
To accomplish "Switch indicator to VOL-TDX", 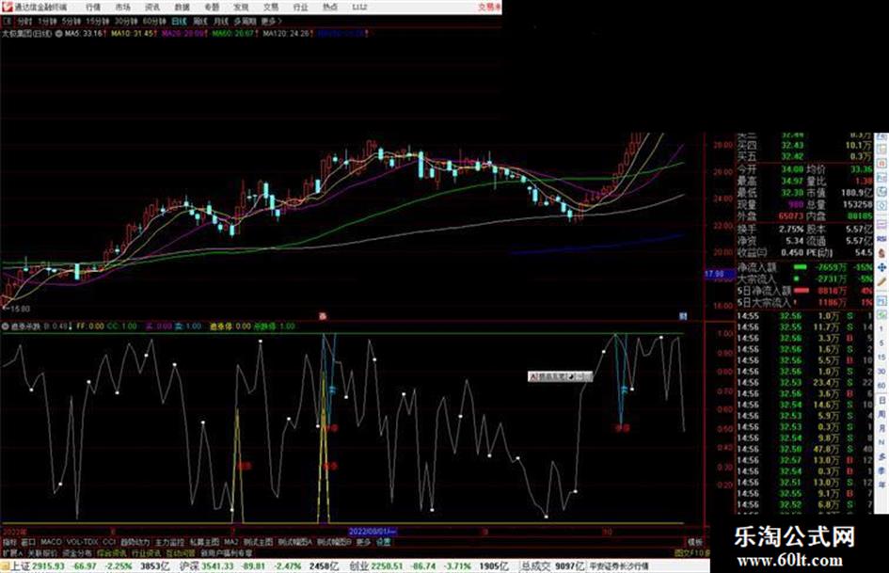I will [83, 542].
